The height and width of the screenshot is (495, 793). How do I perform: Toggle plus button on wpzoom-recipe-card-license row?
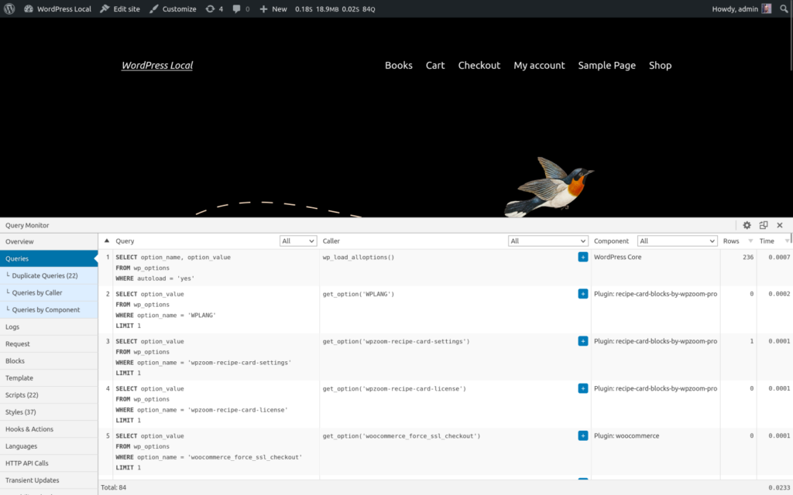tap(582, 388)
